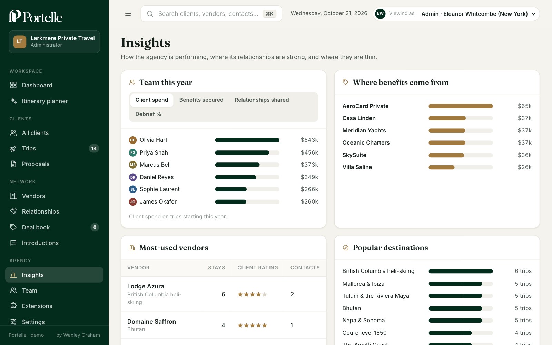
Task: Open the Lodge Azura vendor
Action: (x=146, y=286)
